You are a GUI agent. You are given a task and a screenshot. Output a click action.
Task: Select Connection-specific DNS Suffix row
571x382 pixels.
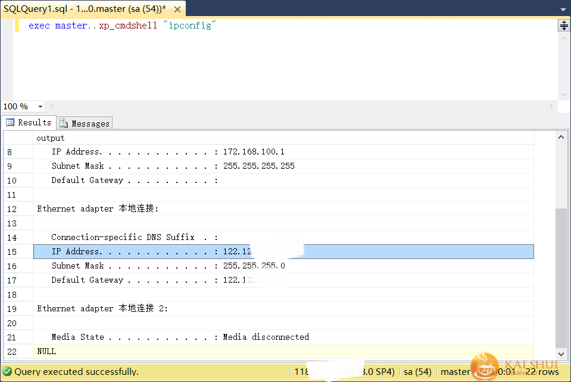(x=283, y=238)
